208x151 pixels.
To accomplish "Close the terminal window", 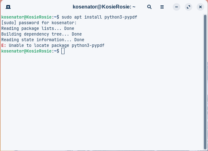I will (x=200, y=7).
